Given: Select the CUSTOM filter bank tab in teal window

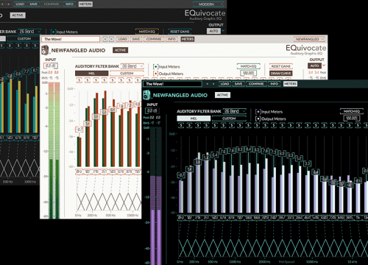Looking at the screenshot, I should coord(229,119).
